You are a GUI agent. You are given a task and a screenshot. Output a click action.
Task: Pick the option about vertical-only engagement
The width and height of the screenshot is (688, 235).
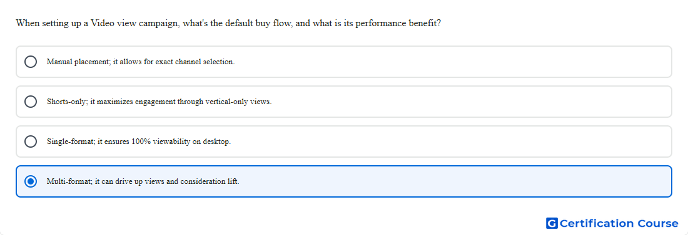click(x=343, y=102)
